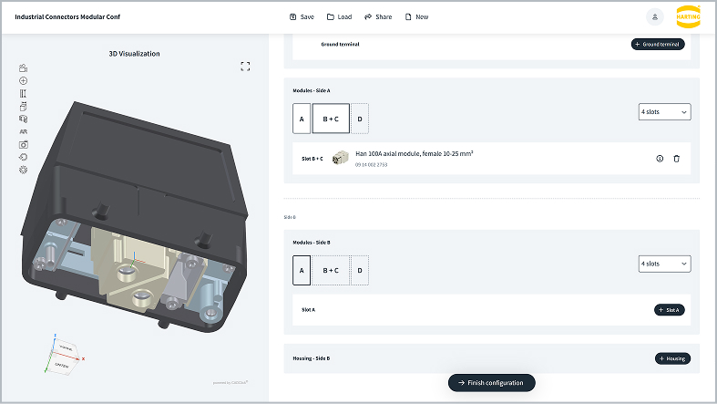Click the exploded parts cube icon
Screen dimensions: 717x404
24,119
